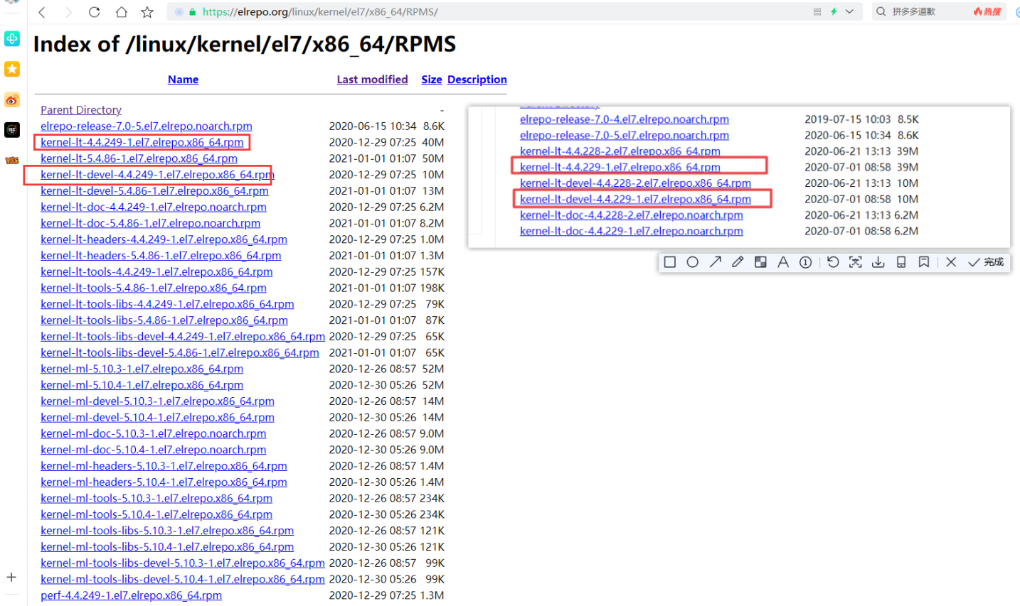Click the pin/bookmark toggle in annotation toolbar
The image size is (1020, 606).
coord(924,262)
